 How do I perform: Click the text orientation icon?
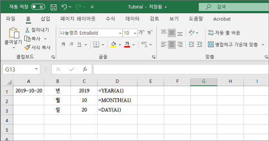coord(191,33)
